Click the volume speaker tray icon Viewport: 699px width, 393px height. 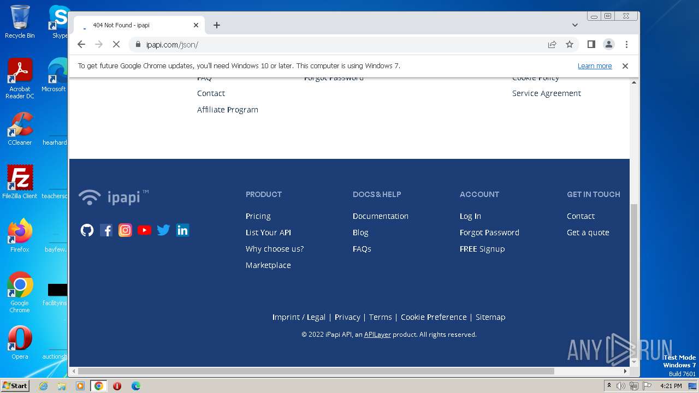tap(621, 386)
